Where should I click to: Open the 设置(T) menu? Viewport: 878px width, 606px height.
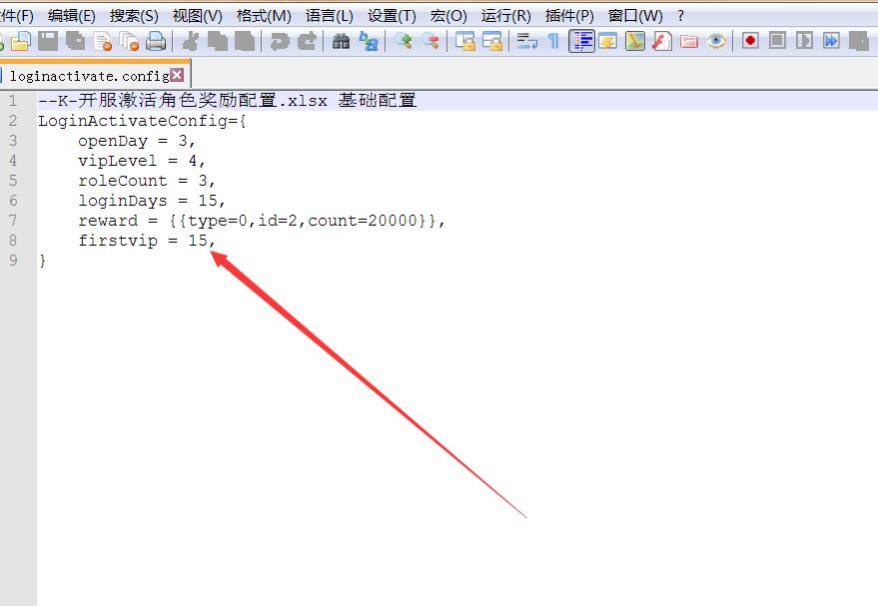(392, 16)
